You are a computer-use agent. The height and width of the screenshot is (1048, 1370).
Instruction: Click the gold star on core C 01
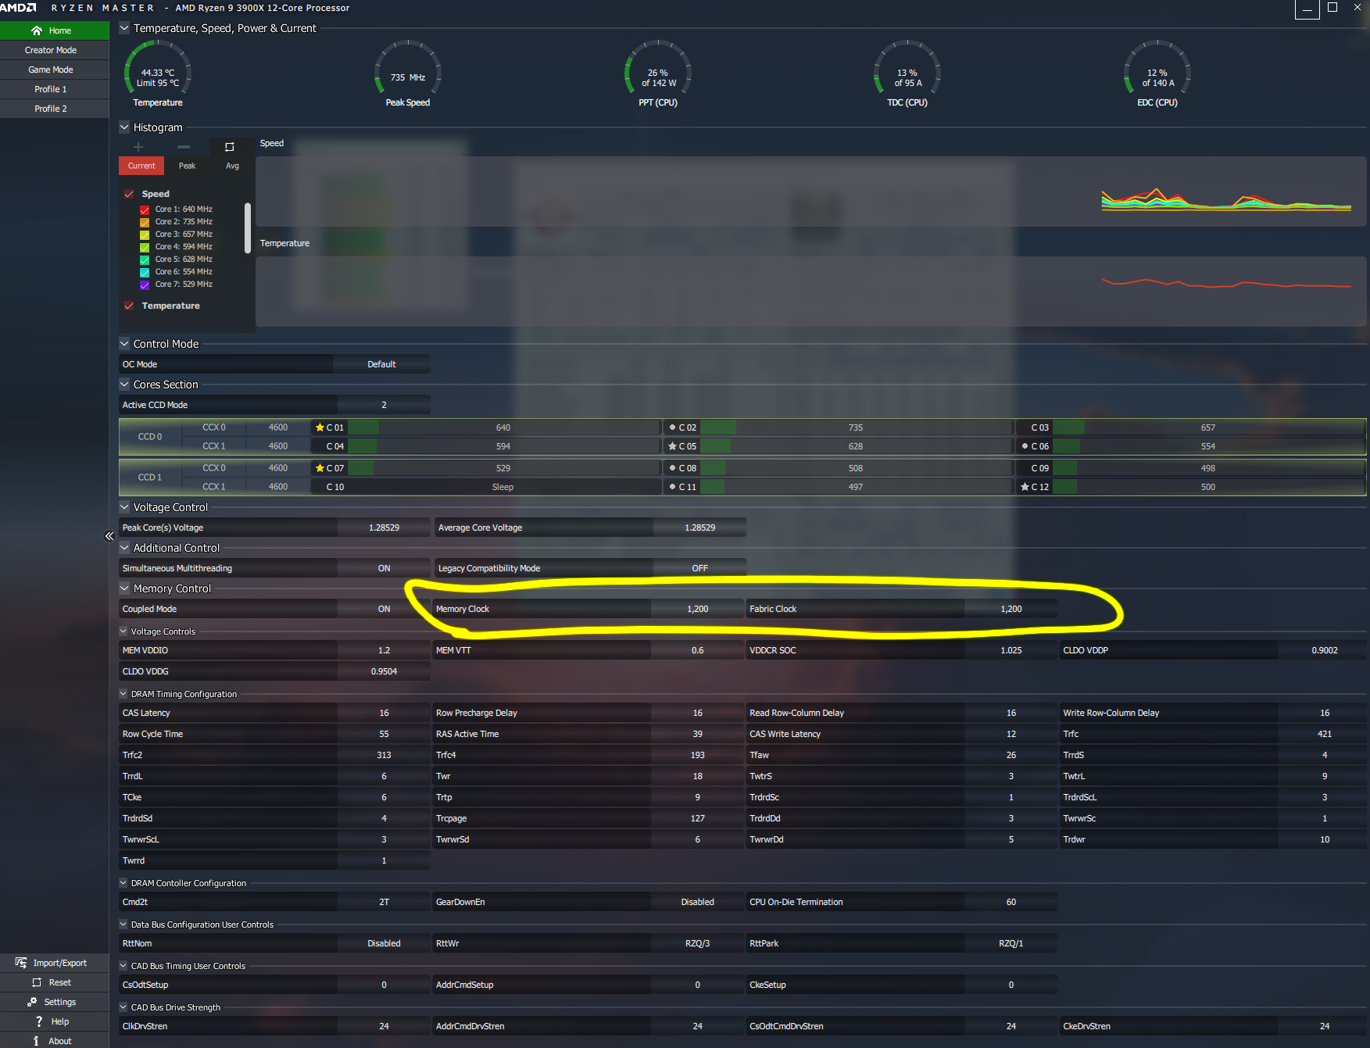click(320, 427)
